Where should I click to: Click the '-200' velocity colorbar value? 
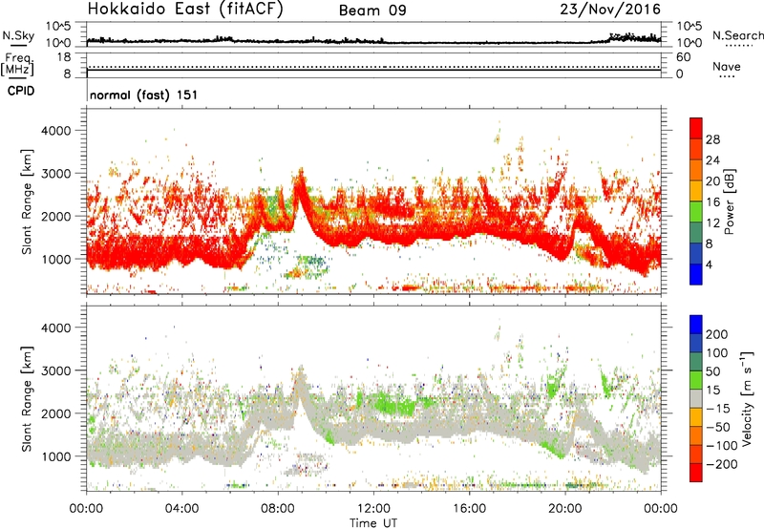(723, 464)
